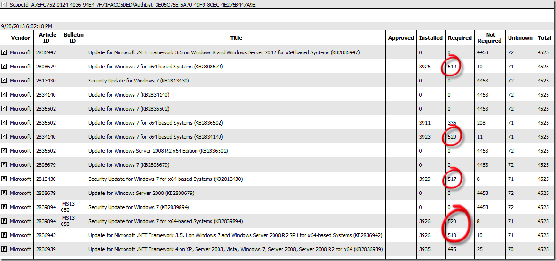Click the Unknown column header
The image size is (556, 261).
point(520,38)
